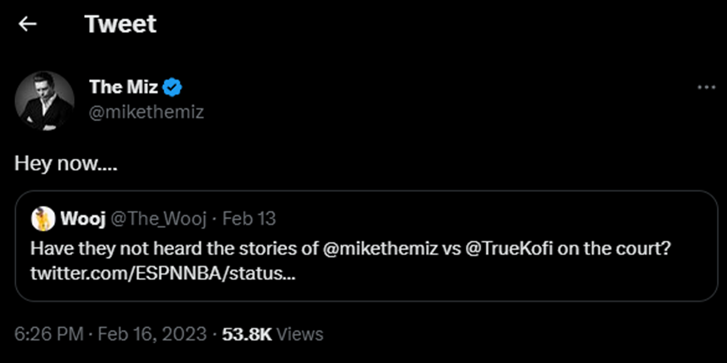Open the three-dot more options menu
727x363 pixels.
point(706,88)
